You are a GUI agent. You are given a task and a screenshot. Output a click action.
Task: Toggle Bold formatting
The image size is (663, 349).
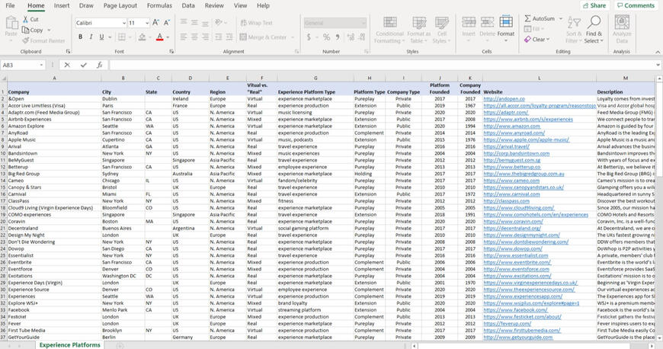coord(80,37)
